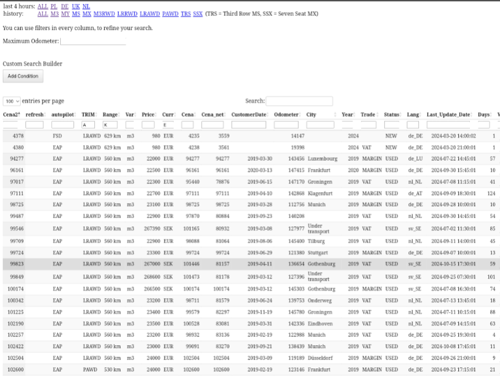500x376 pixels.
Task: Focus the Price column filter field
Action: pos(148,125)
